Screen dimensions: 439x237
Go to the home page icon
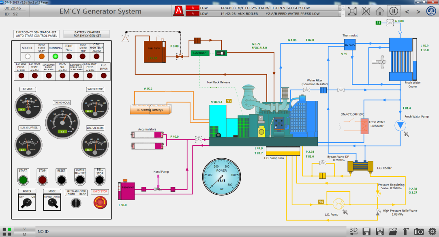pos(380,11)
